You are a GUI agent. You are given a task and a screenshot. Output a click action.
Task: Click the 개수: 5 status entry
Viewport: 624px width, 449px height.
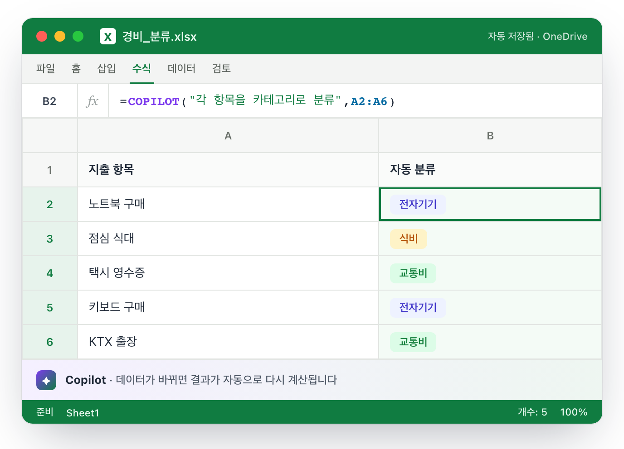tap(532, 412)
